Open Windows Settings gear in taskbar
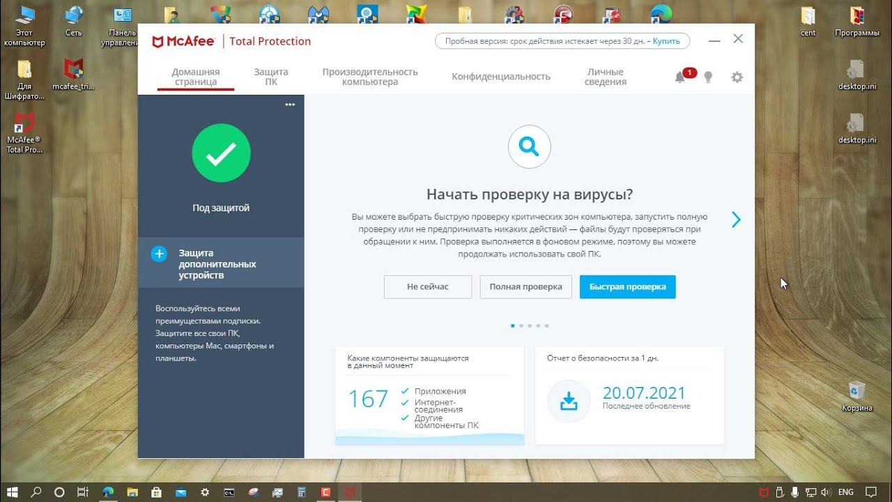This screenshot has height=502, width=892. (204, 492)
